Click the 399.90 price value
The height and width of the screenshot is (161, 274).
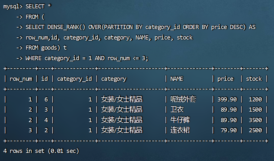[x=227, y=99]
